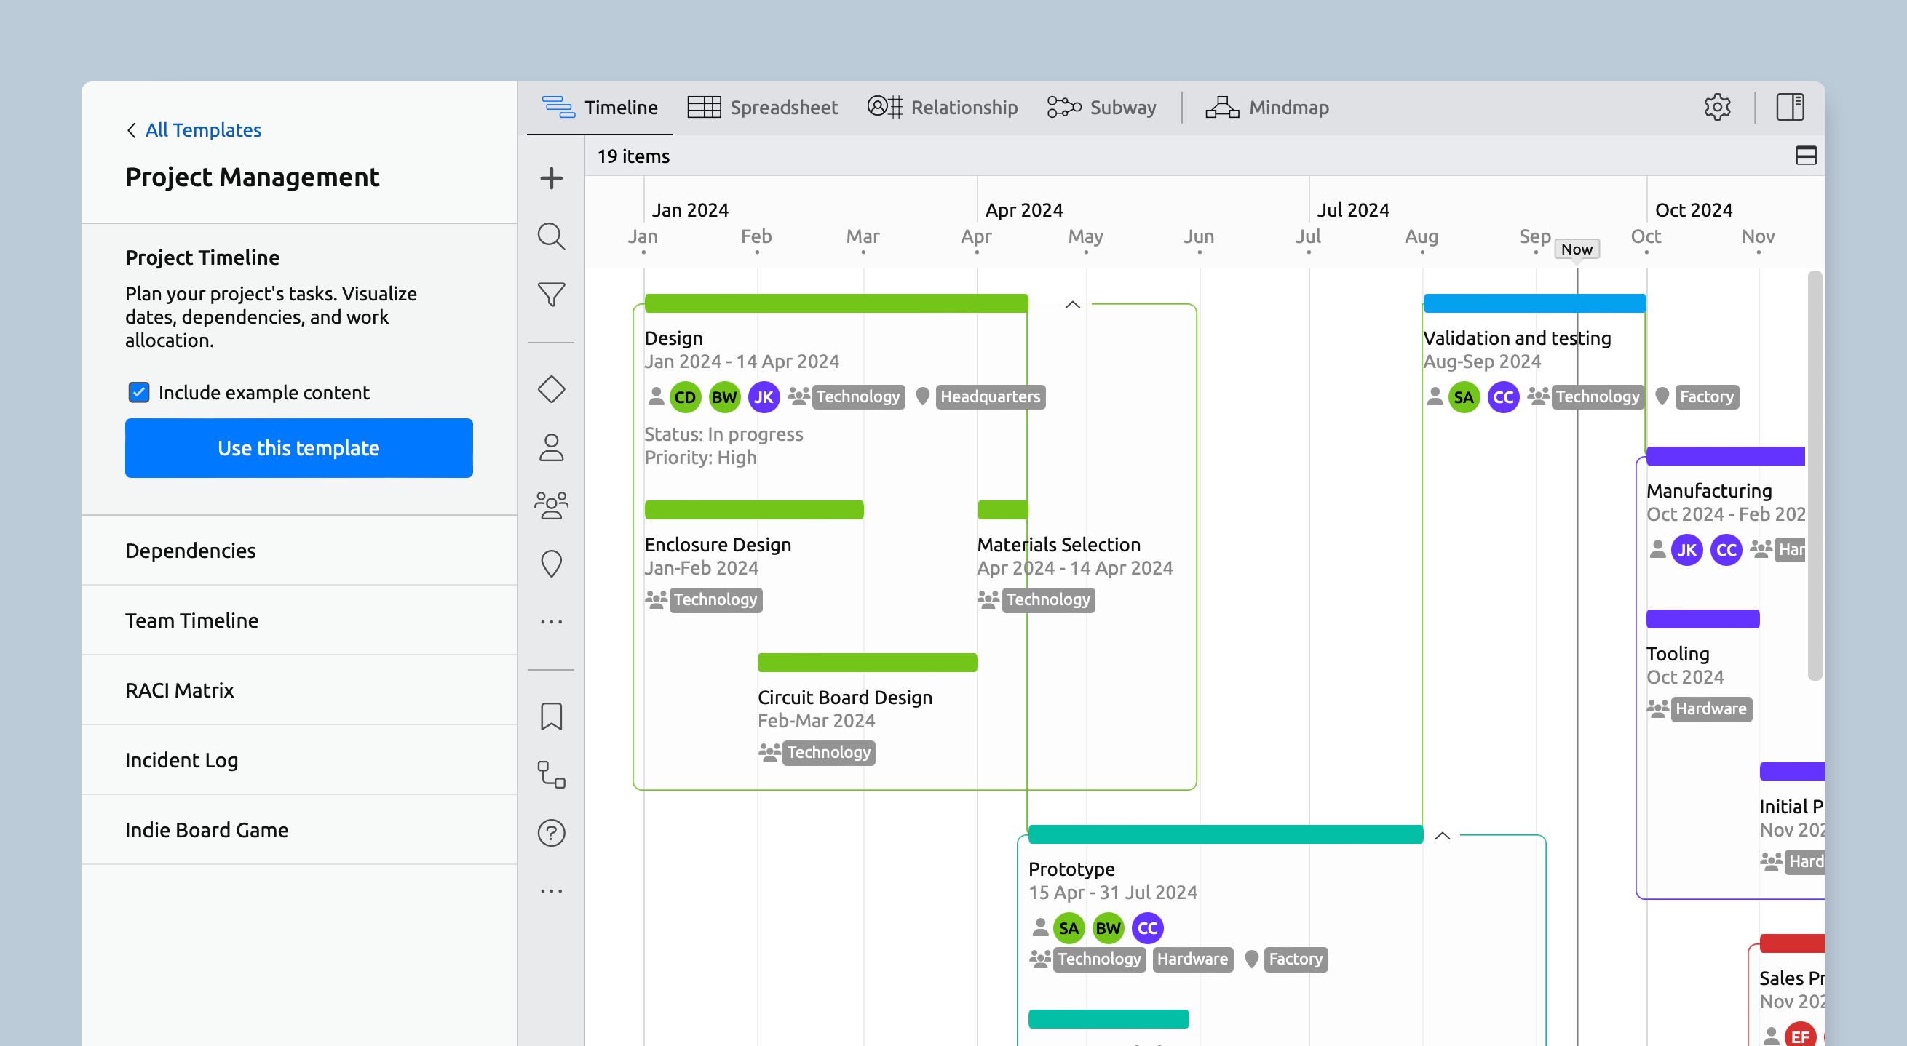Click the plus add item icon
The width and height of the screenshot is (1907, 1046).
click(x=551, y=178)
